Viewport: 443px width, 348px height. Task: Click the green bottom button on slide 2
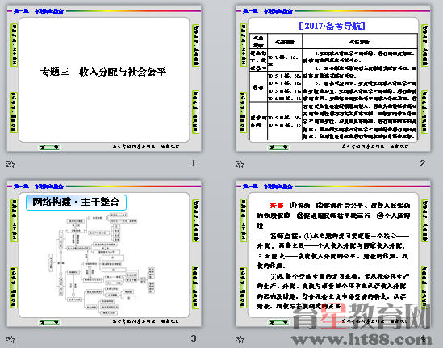pos(278,147)
